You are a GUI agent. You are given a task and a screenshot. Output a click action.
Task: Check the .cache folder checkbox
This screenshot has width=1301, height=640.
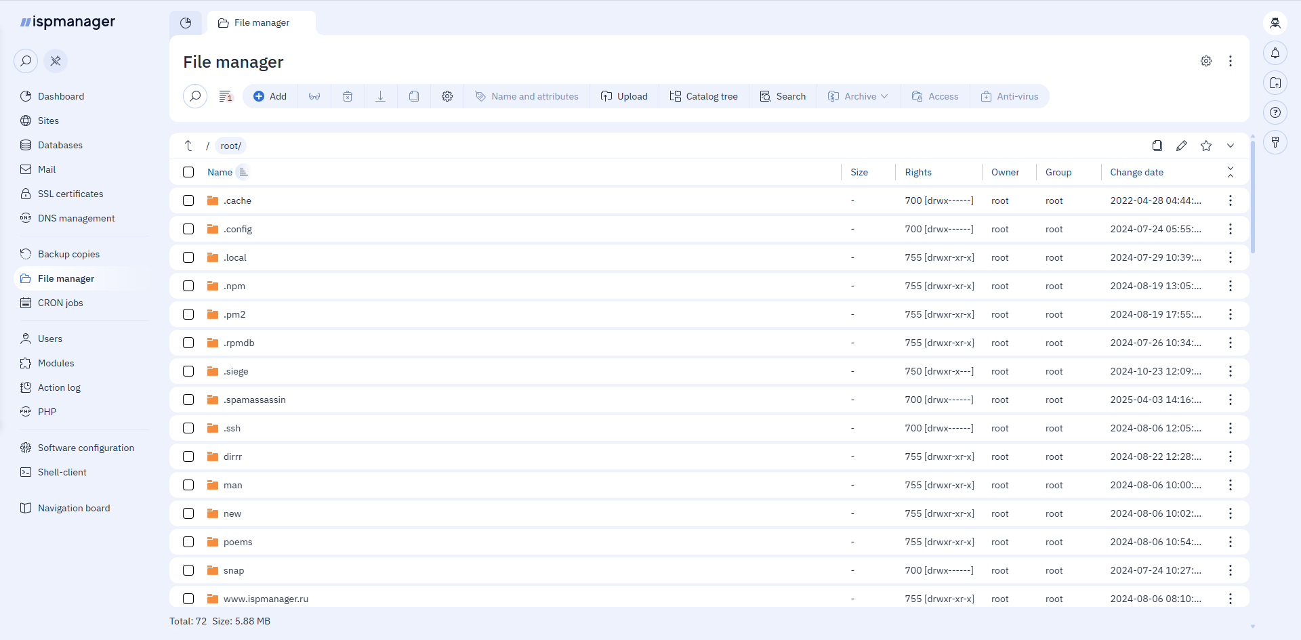[x=188, y=200]
